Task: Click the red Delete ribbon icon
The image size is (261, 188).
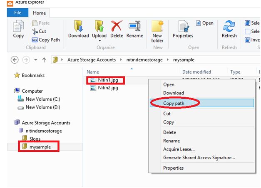Action: (117, 27)
